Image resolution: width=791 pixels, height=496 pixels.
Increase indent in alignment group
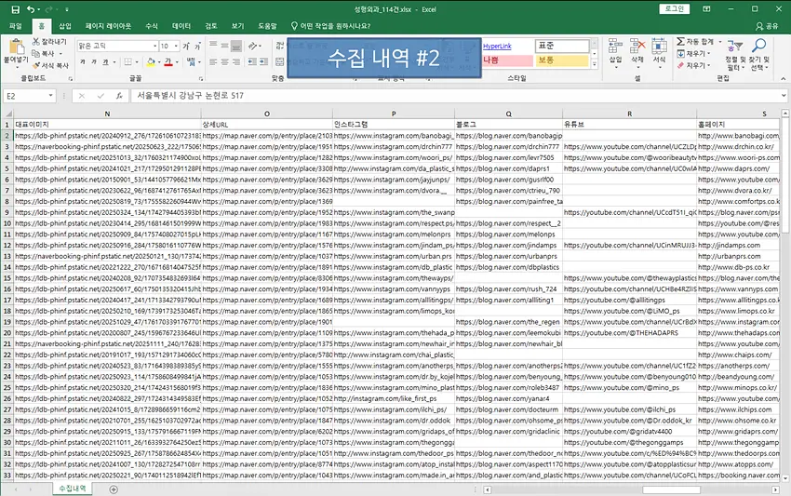click(263, 62)
